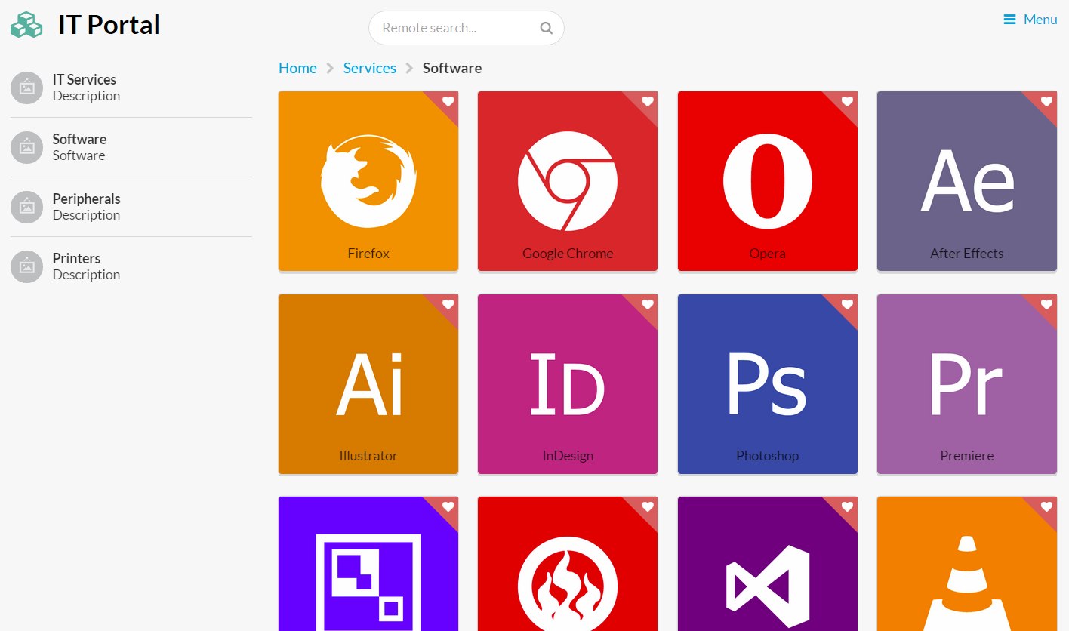Go to Home breadcrumb link
The image size is (1069, 631).
pos(297,68)
